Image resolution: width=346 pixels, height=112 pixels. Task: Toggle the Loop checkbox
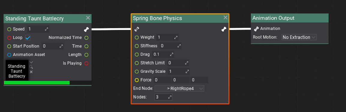28,38
